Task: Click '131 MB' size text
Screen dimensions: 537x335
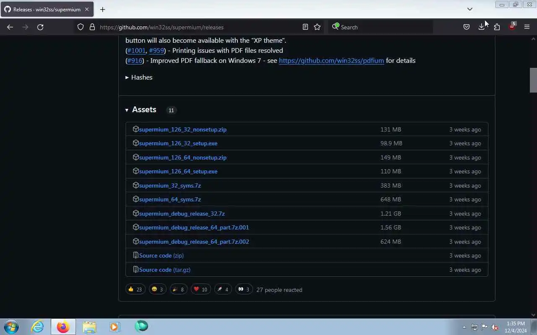Action: [x=391, y=129]
